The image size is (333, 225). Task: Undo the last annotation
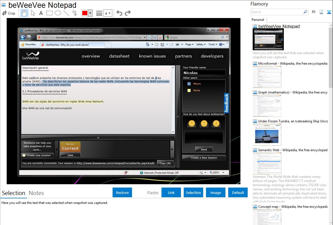(x=119, y=13)
